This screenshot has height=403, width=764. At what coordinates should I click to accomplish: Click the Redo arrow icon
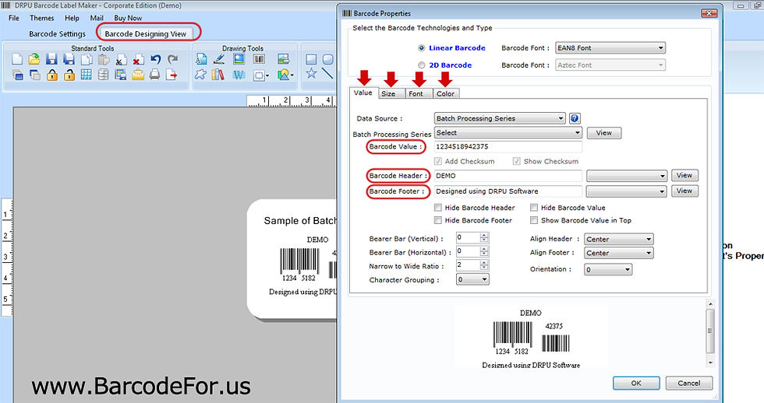173,59
